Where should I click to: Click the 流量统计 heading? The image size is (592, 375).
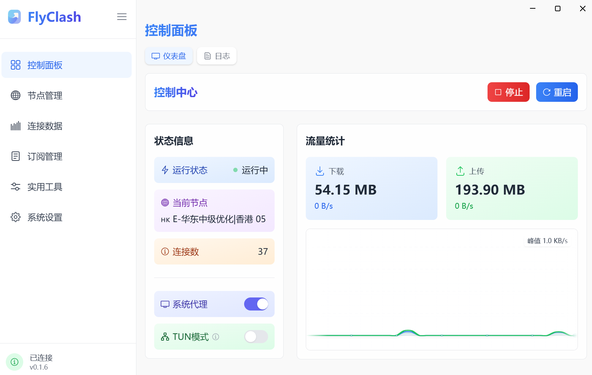pos(325,141)
